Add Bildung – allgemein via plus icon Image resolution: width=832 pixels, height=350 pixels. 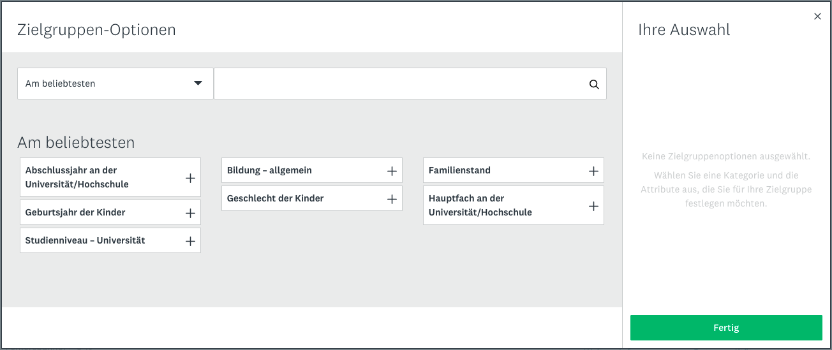point(392,171)
